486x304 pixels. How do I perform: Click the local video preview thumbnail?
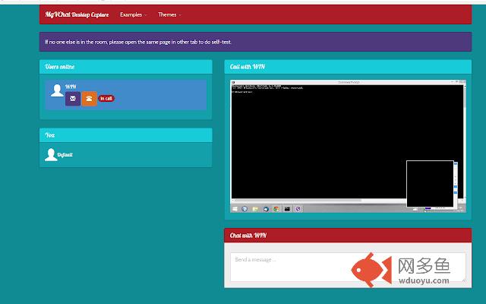pos(430,183)
